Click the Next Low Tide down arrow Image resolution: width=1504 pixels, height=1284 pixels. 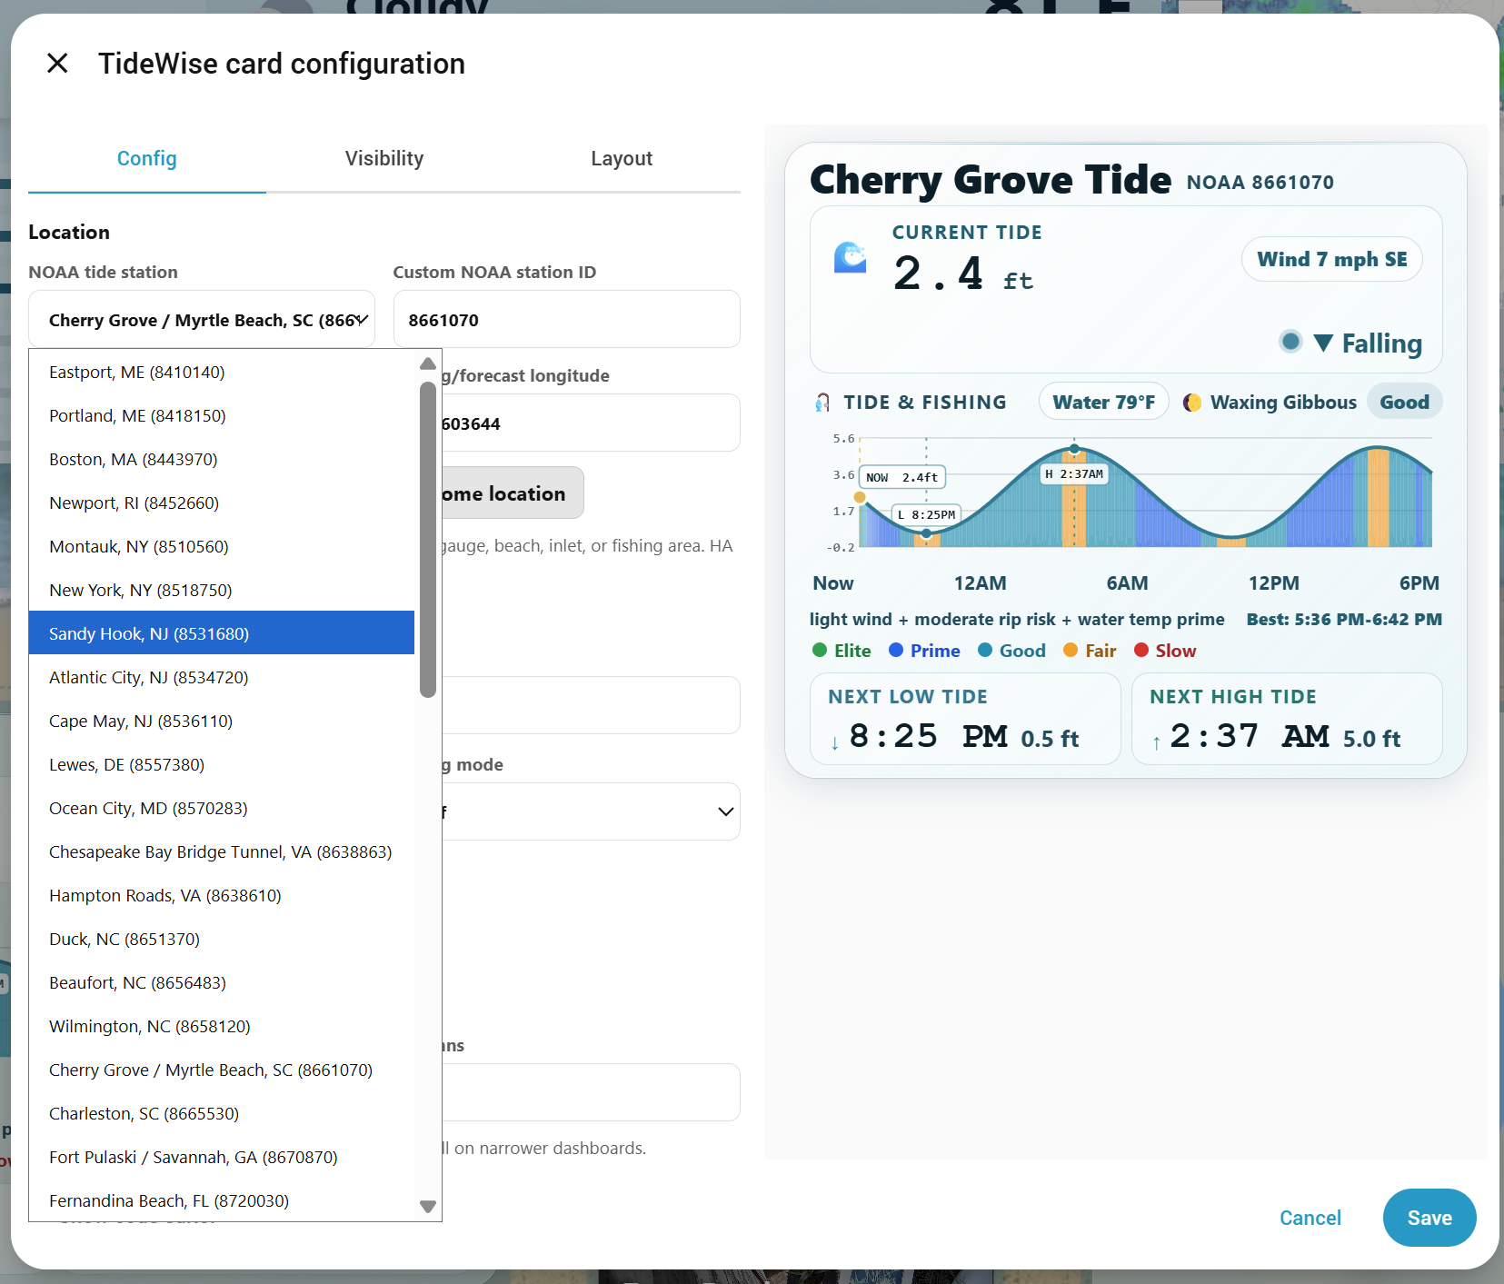[835, 742]
